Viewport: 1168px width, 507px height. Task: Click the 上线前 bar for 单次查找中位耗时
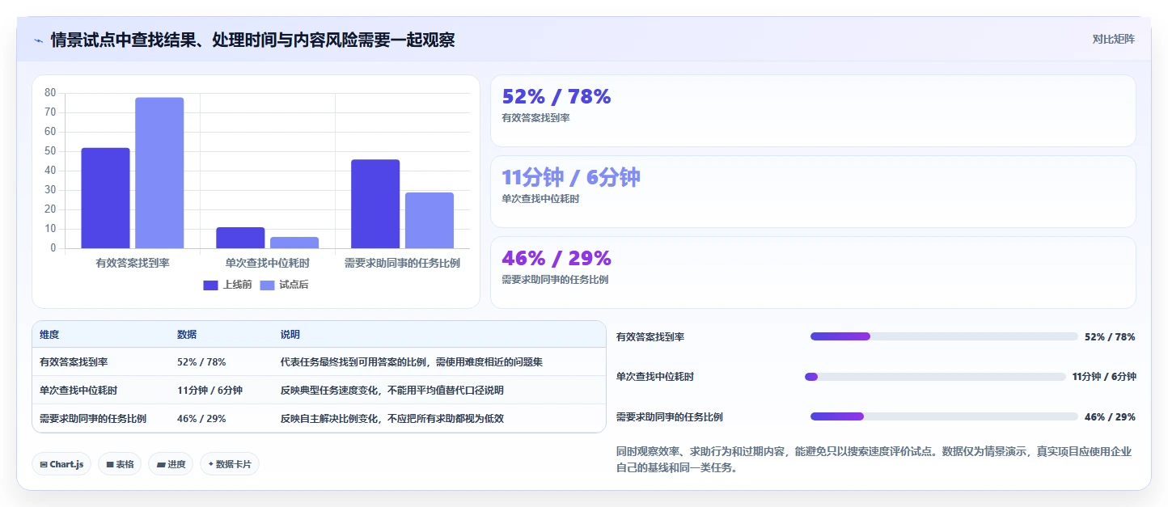240,238
